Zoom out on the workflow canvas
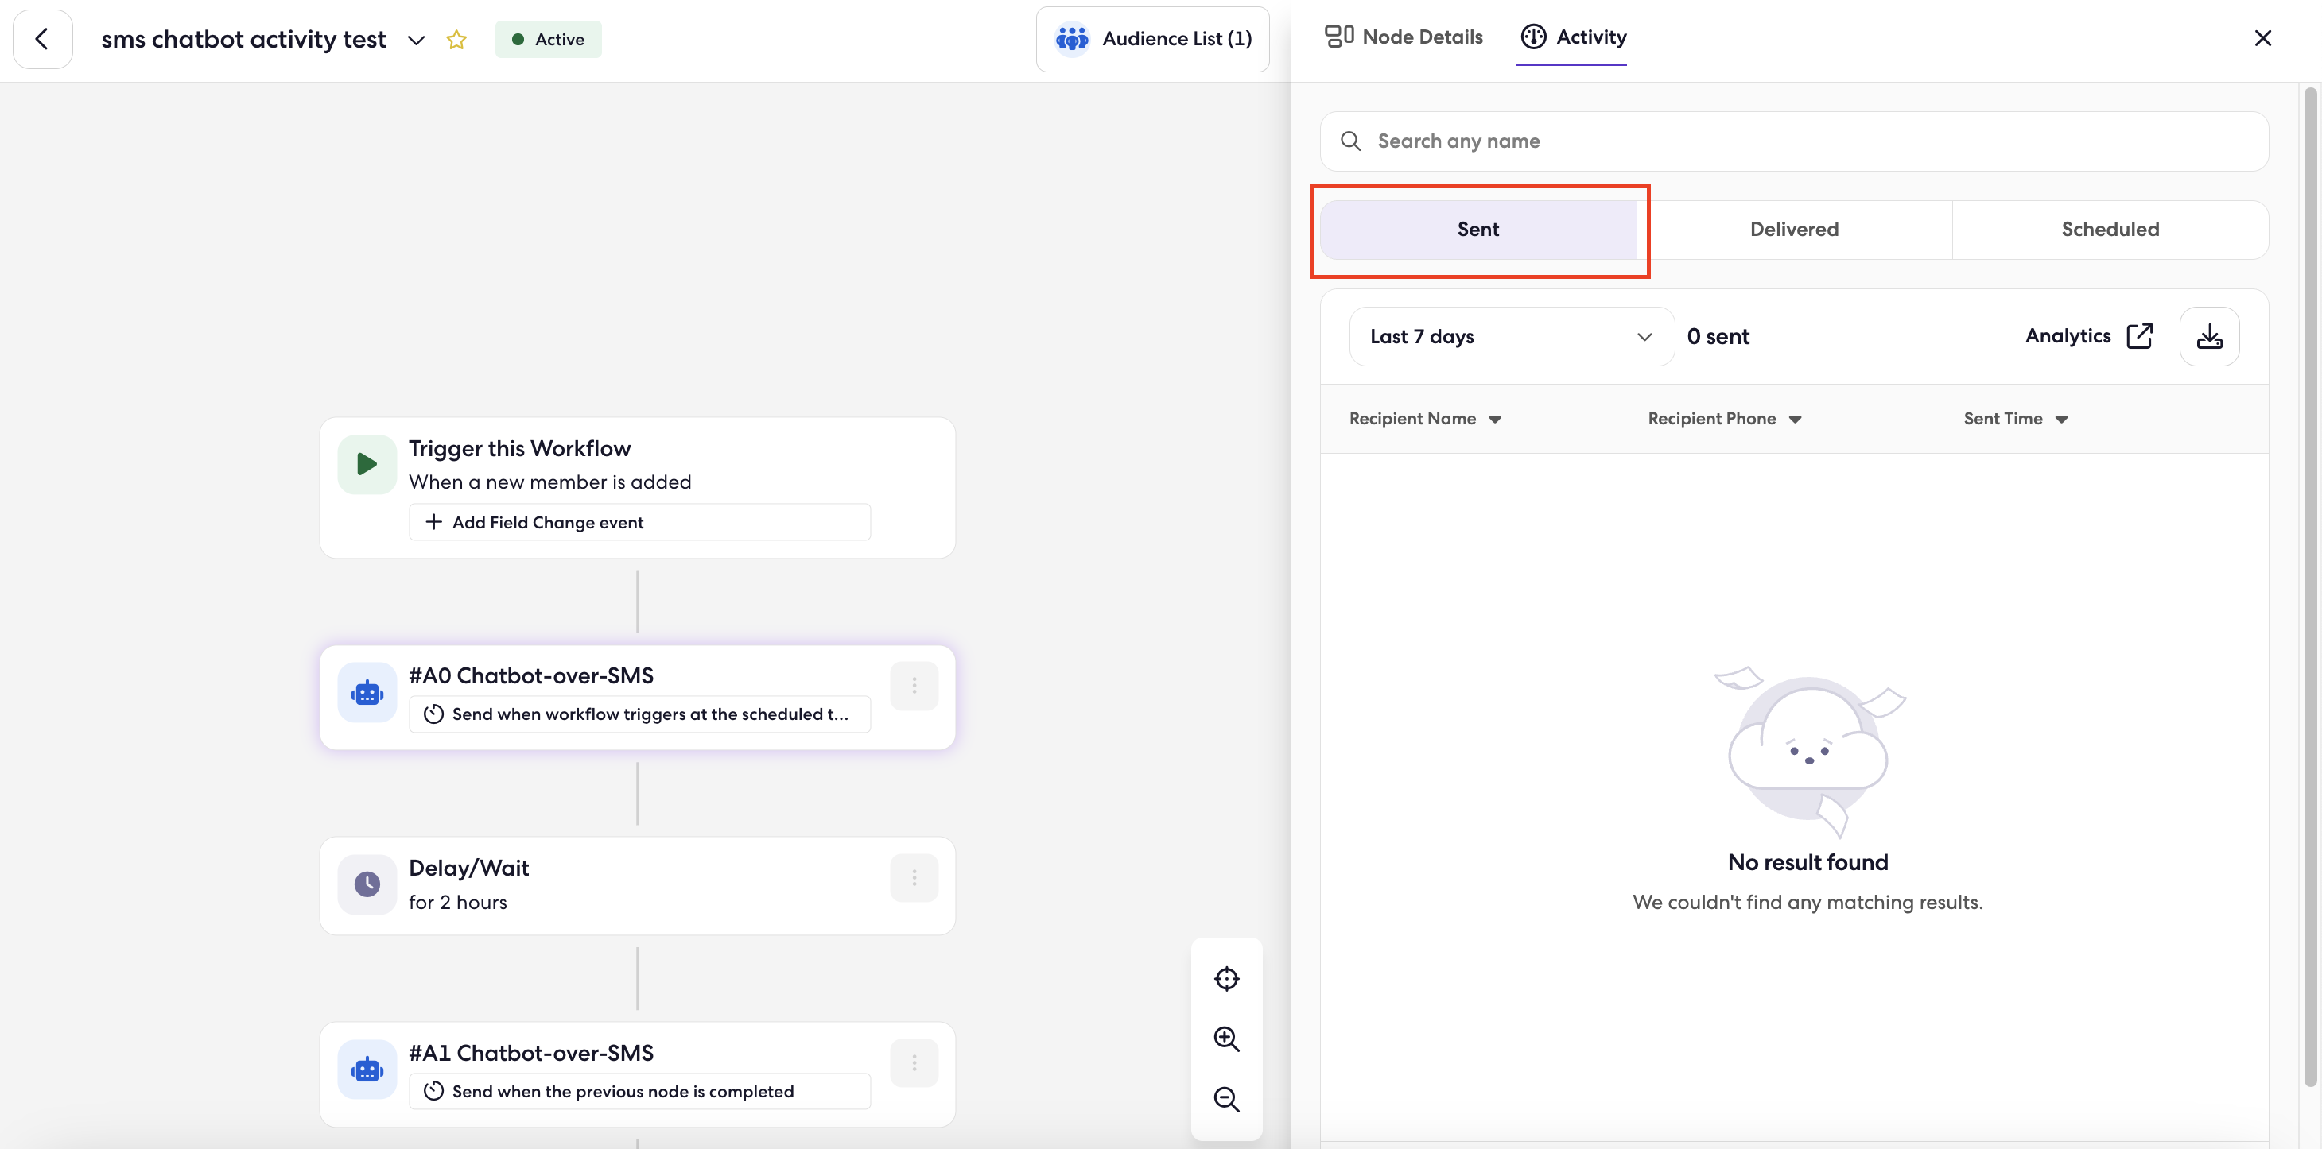 [1227, 1100]
